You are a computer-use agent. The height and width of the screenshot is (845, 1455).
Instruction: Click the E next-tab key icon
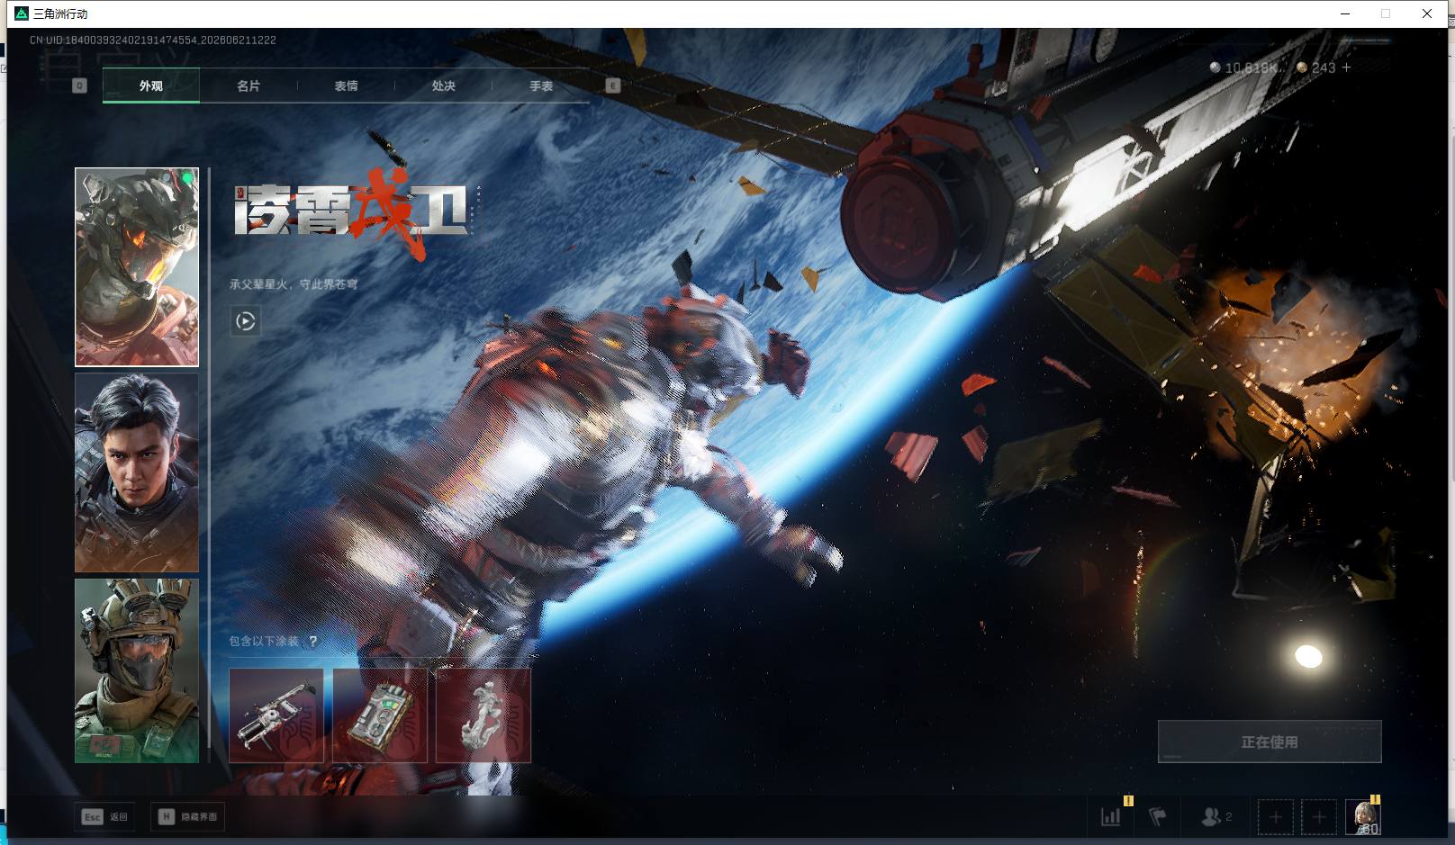coord(613,85)
